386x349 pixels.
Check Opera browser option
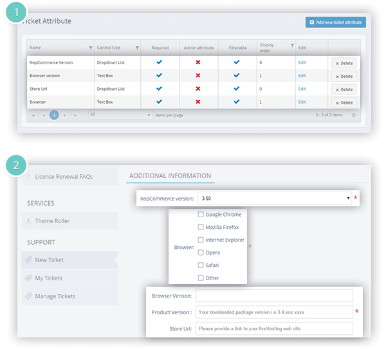pos(201,253)
